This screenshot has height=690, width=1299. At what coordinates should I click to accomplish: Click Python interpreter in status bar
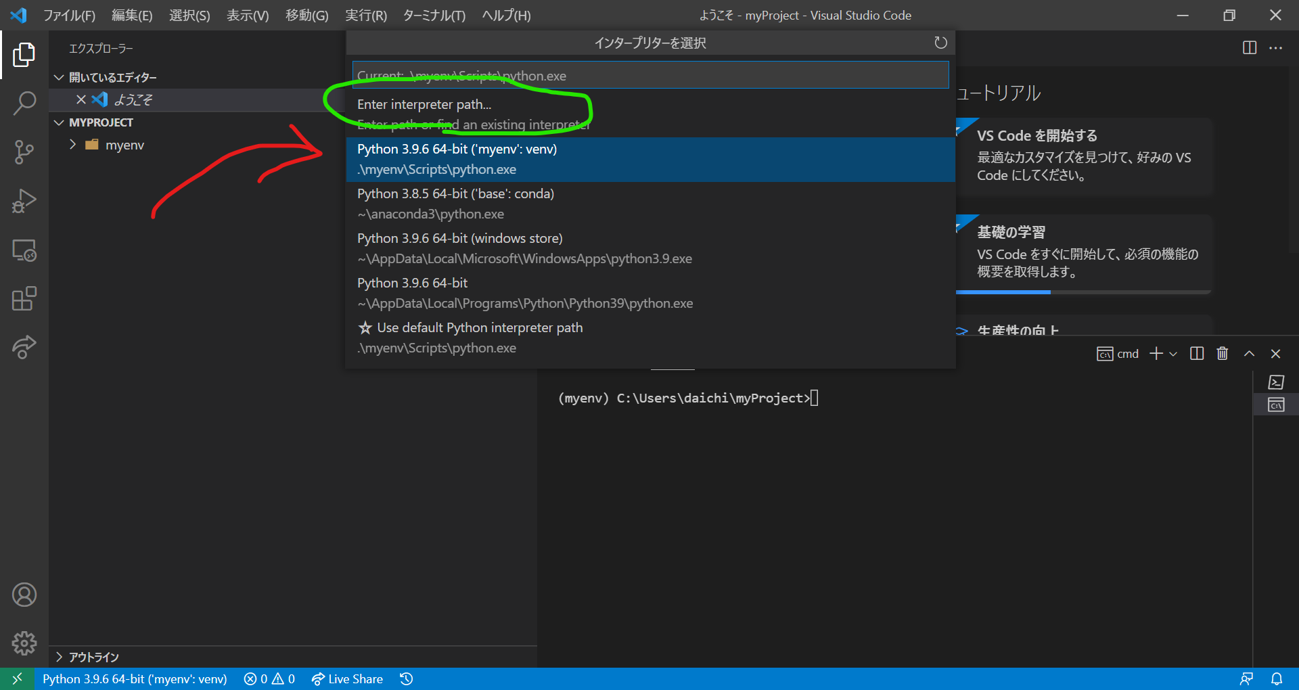tap(135, 678)
